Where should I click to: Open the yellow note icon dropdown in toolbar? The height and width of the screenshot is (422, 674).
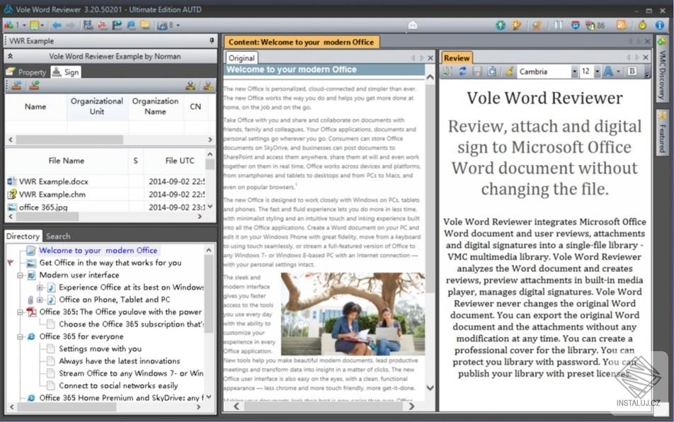pos(42,25)
